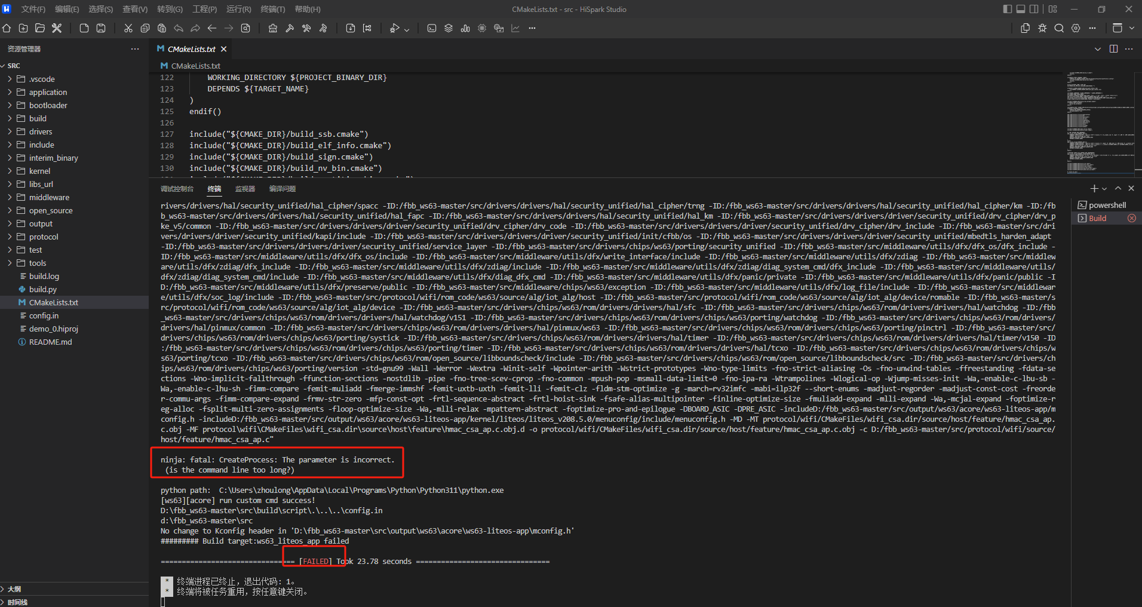Open the 文件(F) menu
1142x607 pixels.
pyautogui.click(x=33, y=9)
